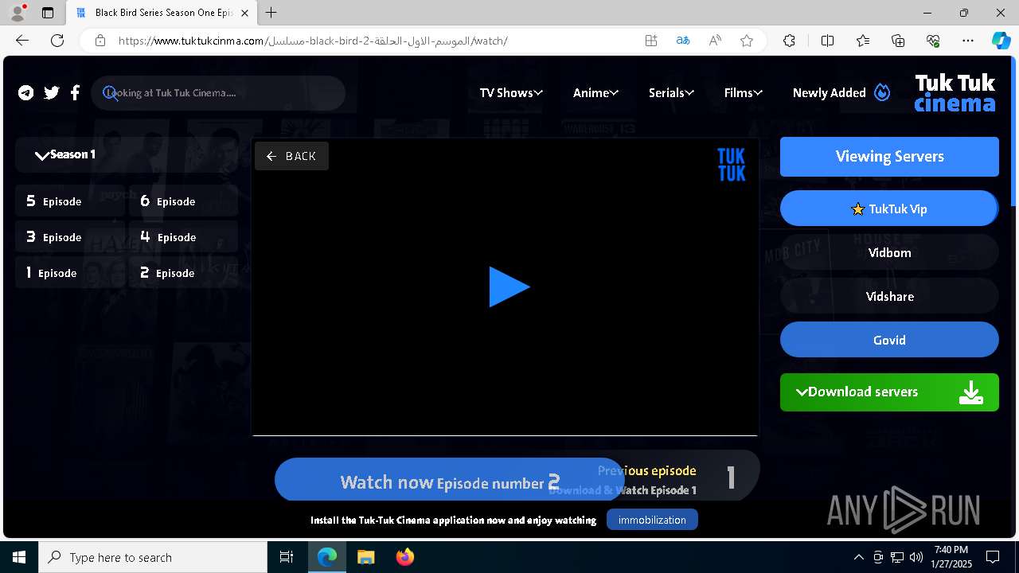Select Episode 5

tap(70, 201)
